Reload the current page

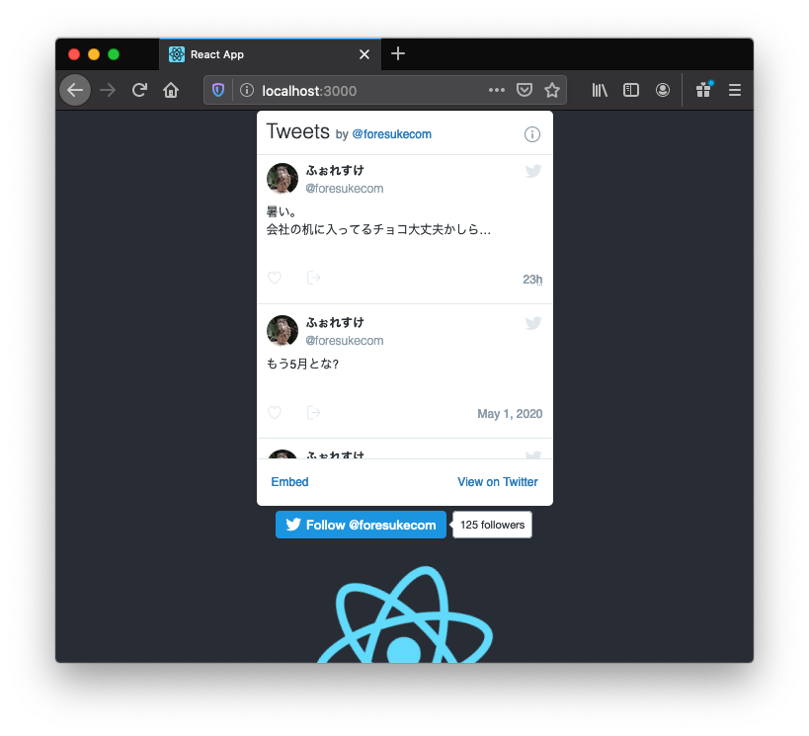(x=139, y=90)
